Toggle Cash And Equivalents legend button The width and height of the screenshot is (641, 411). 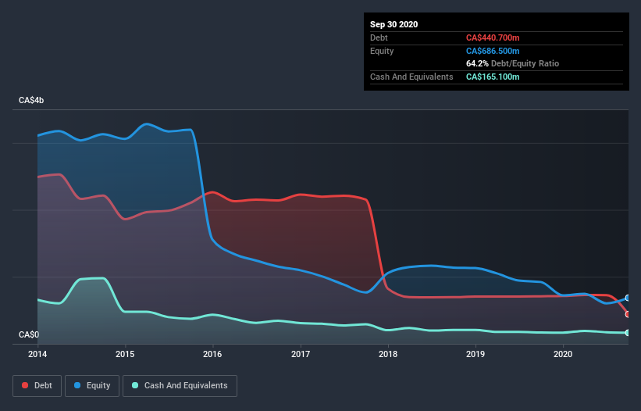pyautogui.click(x=180, y=386)
